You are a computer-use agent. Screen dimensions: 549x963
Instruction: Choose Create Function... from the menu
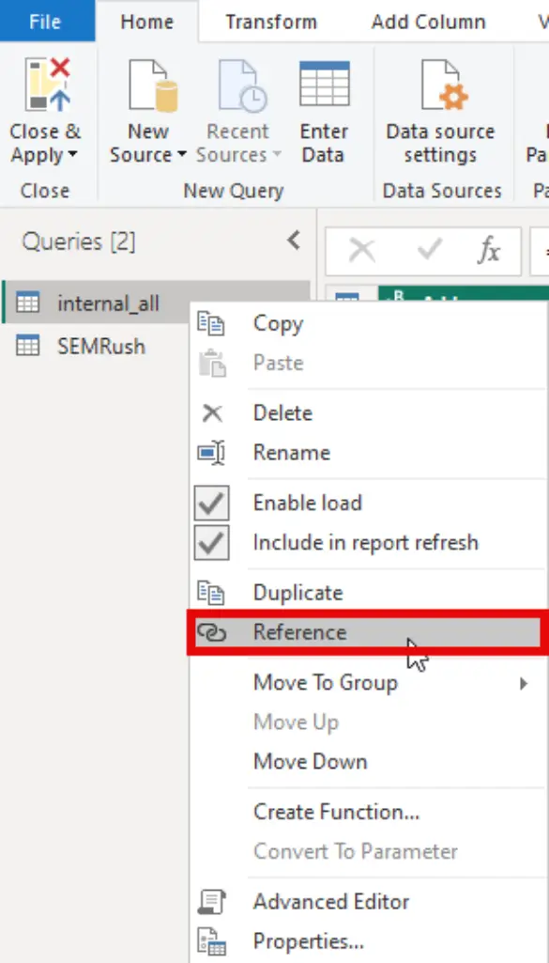(336, 813)
